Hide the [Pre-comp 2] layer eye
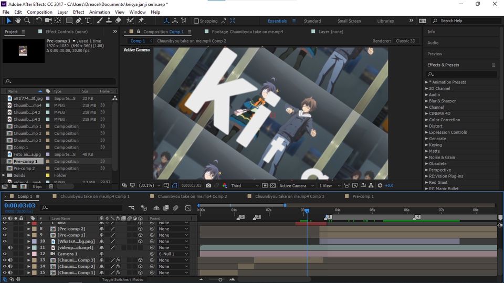Viewport: 504px width, 283px height. pos(5,229)
